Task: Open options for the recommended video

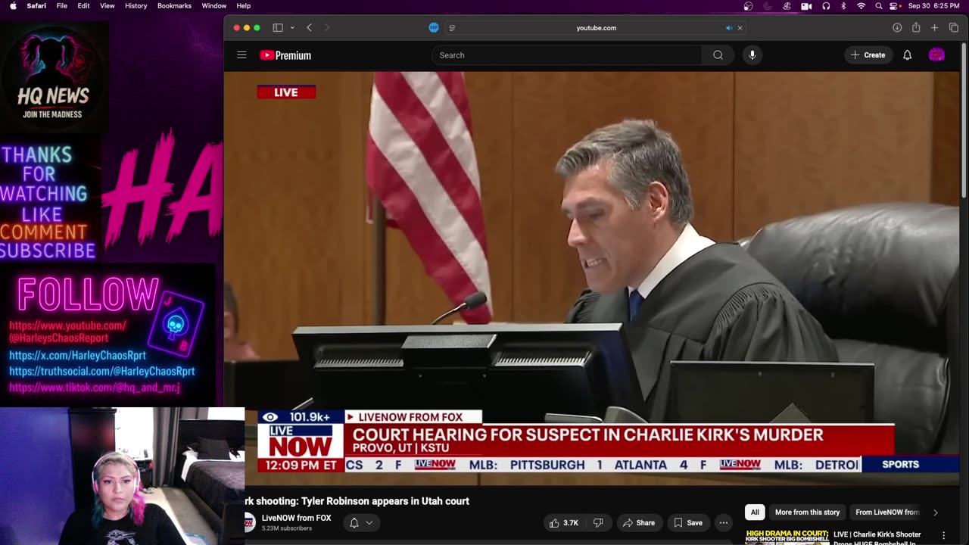Action: (943, 536)
